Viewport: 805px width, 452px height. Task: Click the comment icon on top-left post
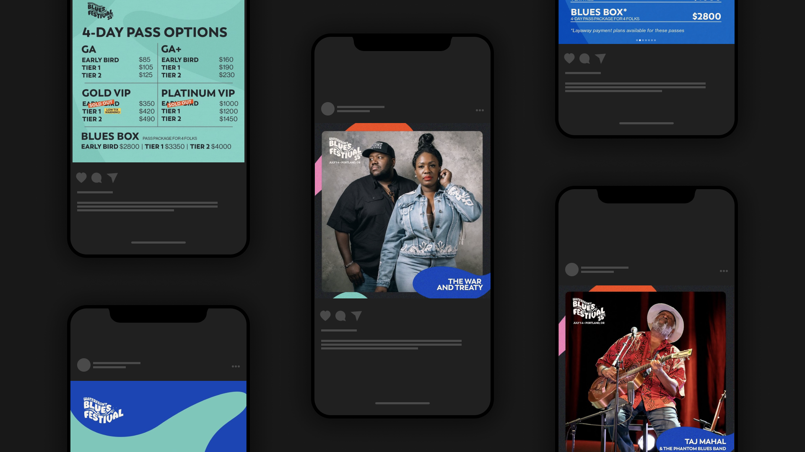[x=96, y=178]
